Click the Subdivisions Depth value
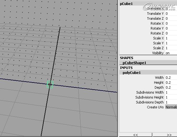This screenshot has height=137, width=177. click(x=171, y=102)
